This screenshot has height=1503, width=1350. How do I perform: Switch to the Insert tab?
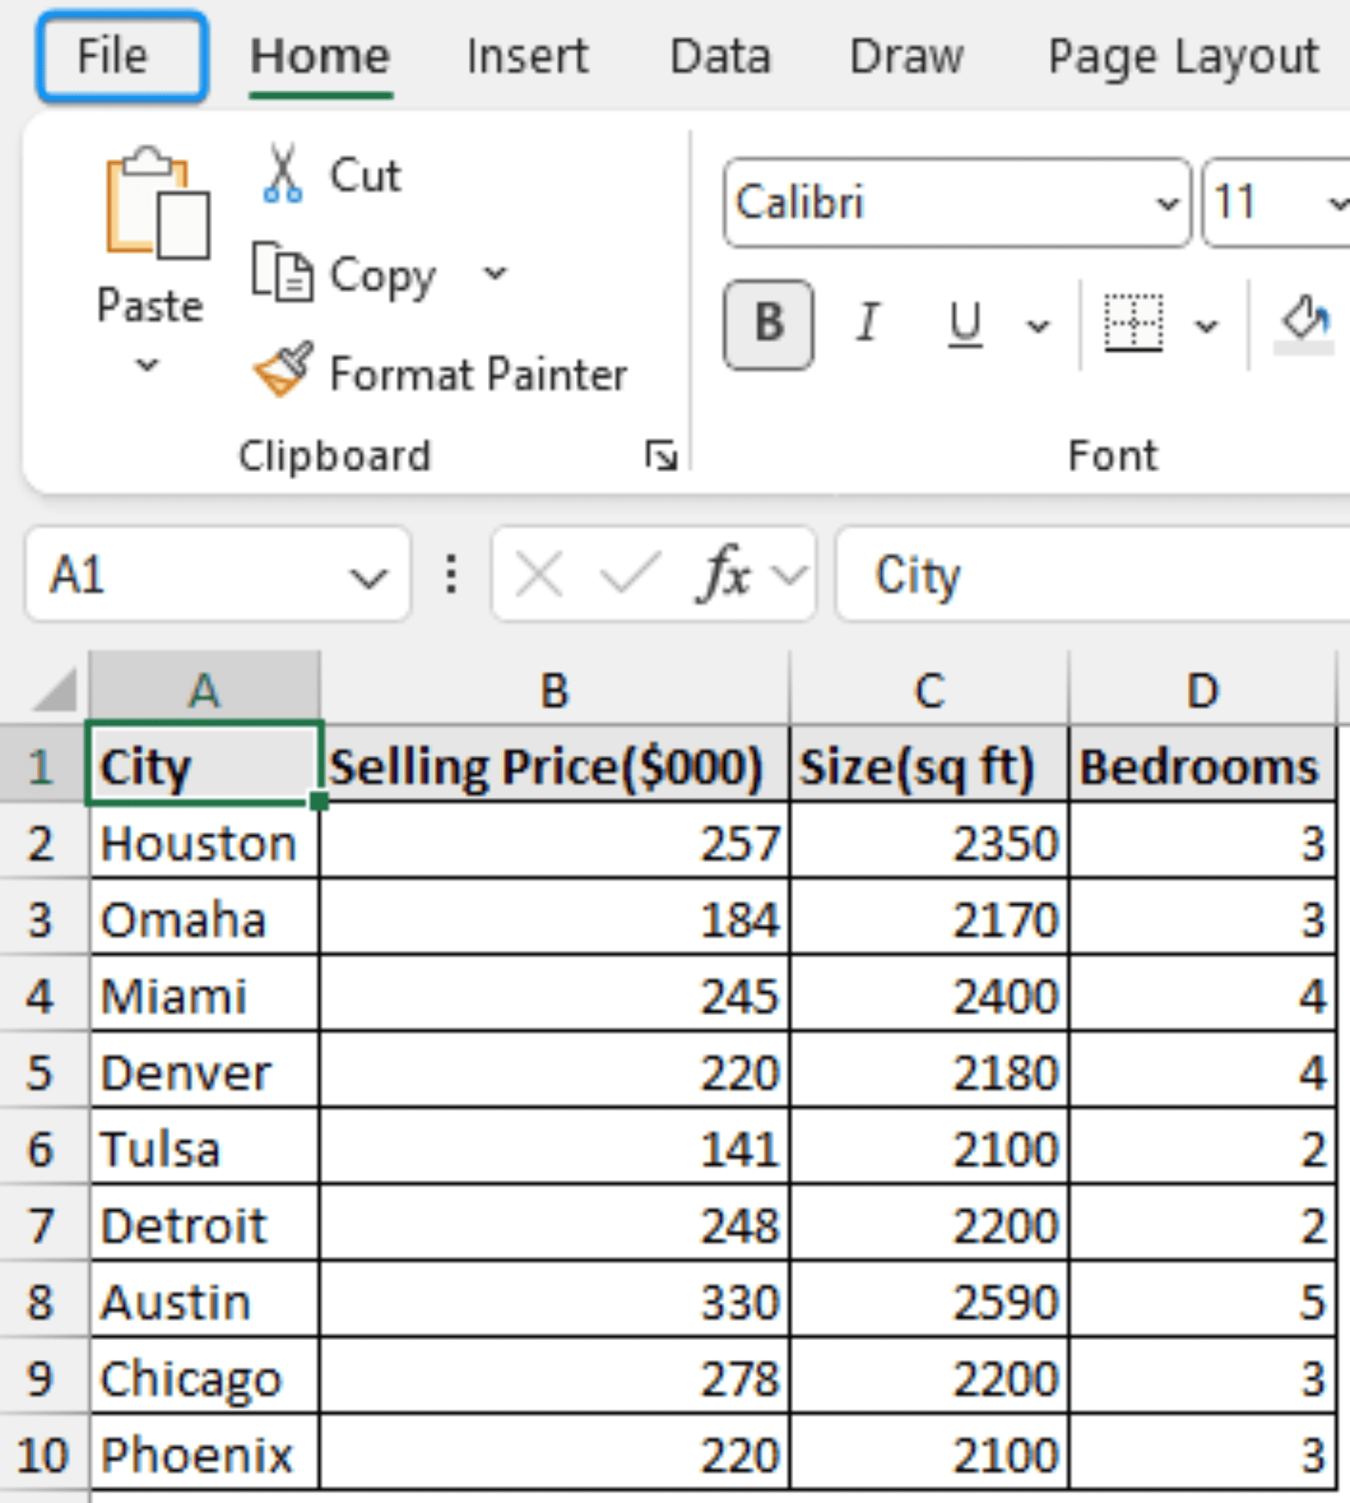pos(528,56)
